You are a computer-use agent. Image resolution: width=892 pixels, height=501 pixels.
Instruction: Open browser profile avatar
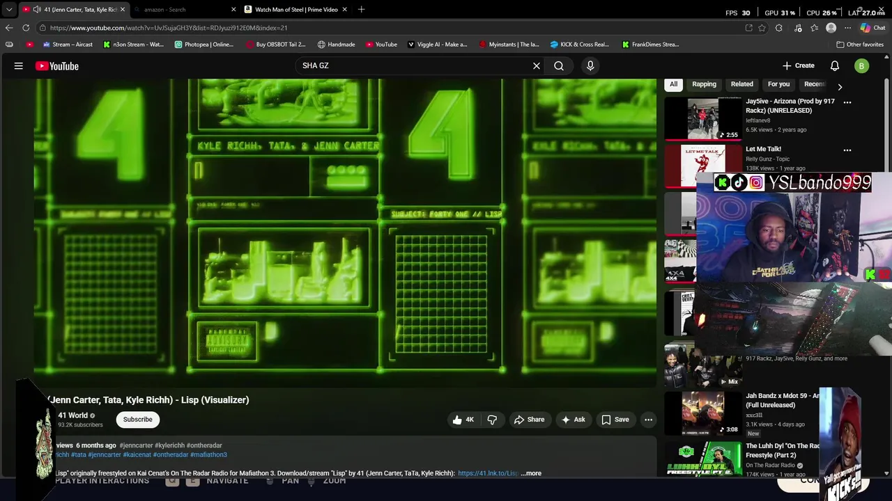point(831,28)
